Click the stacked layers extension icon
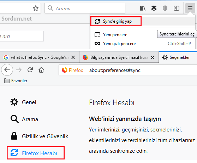Screen dimensions: 197x163 (x=154, y=8)
